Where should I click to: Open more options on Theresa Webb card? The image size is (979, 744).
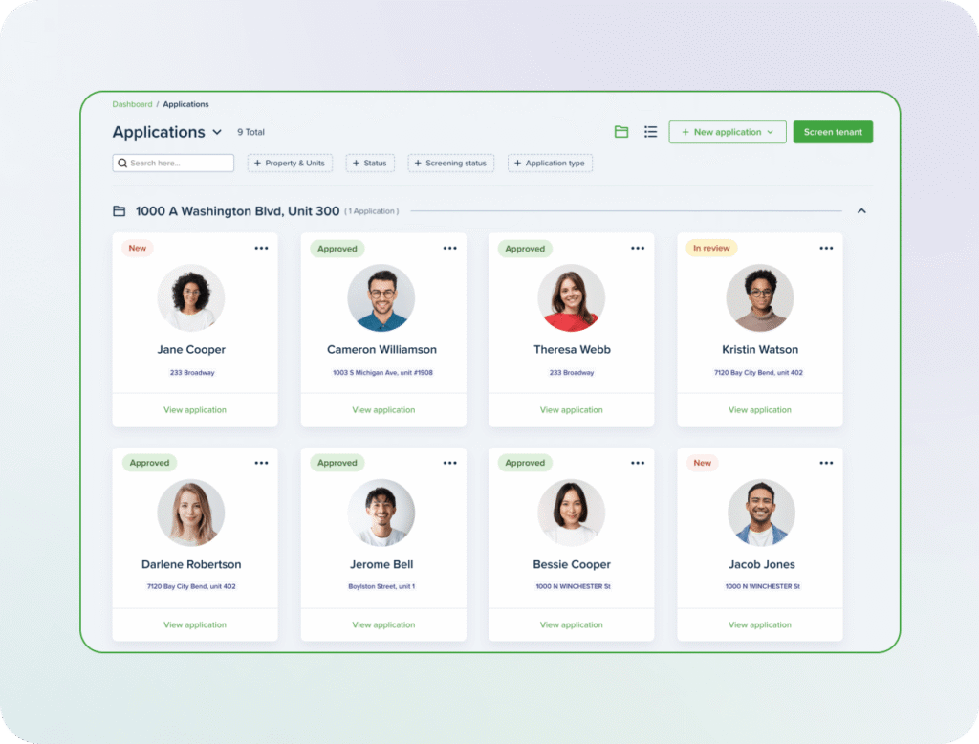click(x=638, y=248)
